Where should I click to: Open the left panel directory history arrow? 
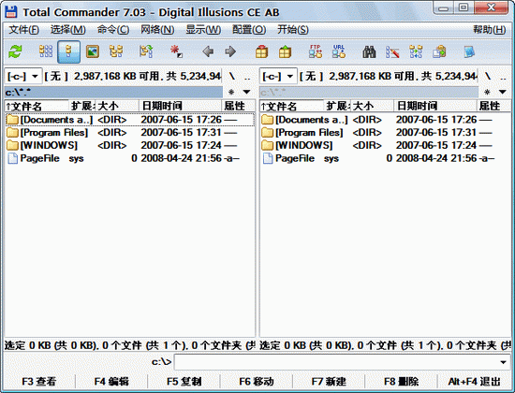pos(246,93)
